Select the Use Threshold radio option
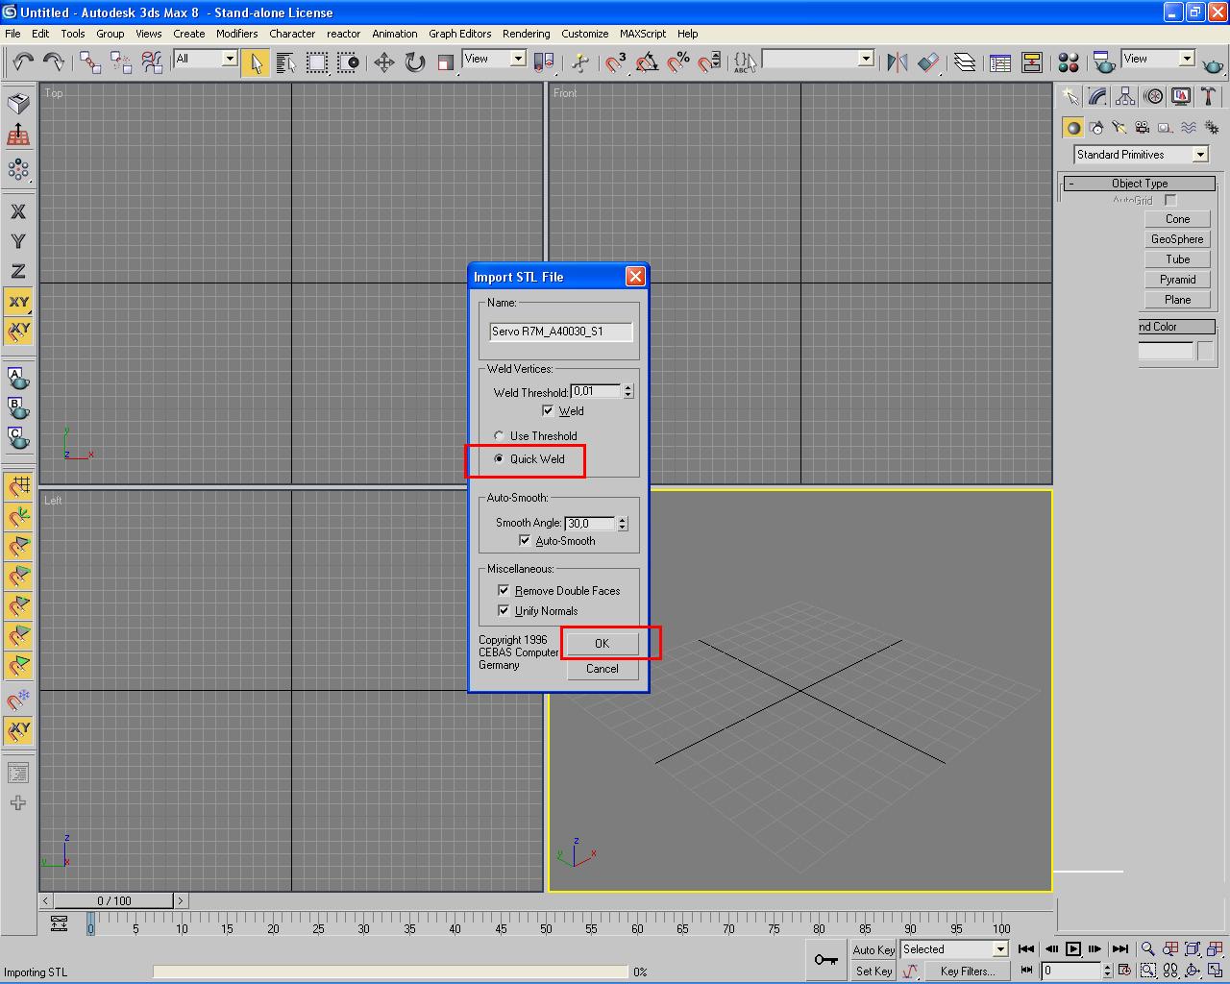 (499, 436)
